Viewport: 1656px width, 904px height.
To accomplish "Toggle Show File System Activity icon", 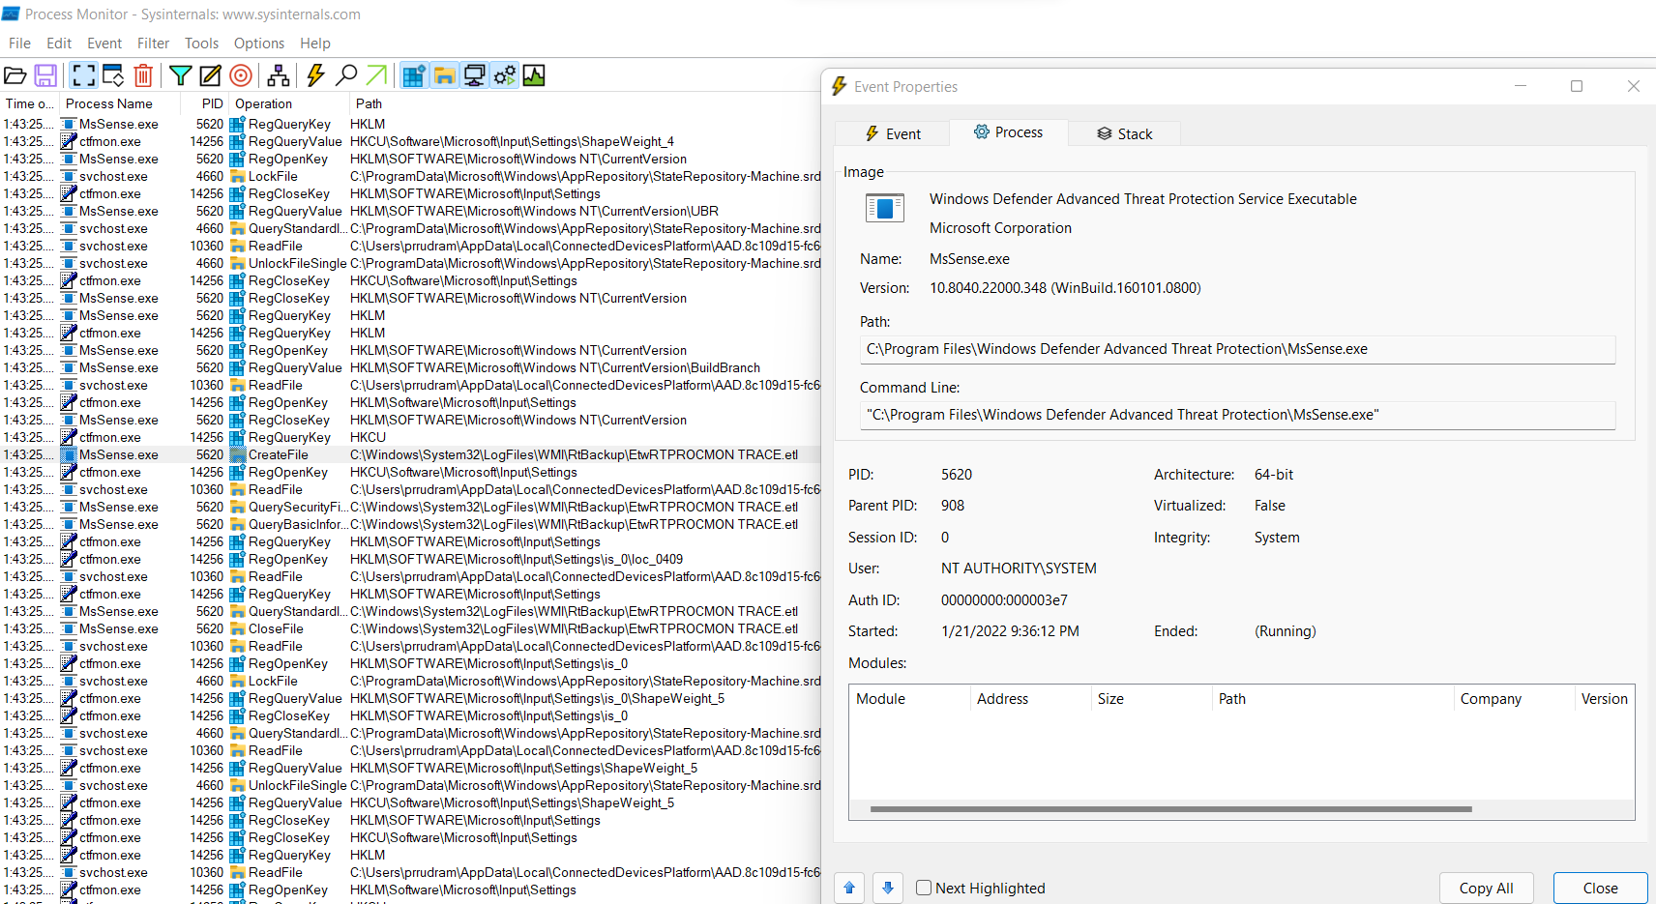I will 444,75.
